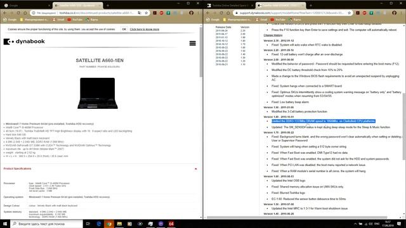Open the Windows Start menu
Viewport: 406px width, 228px height.
click(x=5, y=224)
